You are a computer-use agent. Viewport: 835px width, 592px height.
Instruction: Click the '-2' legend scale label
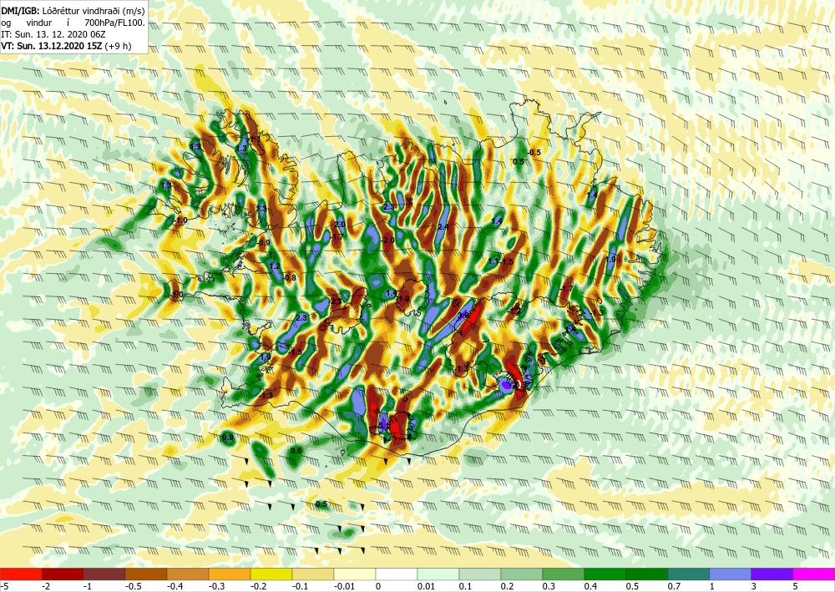pyautogui.click(x=46, y=586)
